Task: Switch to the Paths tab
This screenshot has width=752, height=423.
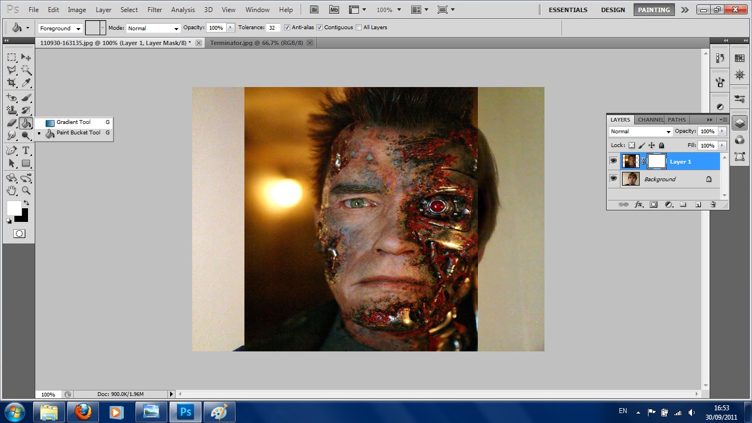Action: [677, 120]
